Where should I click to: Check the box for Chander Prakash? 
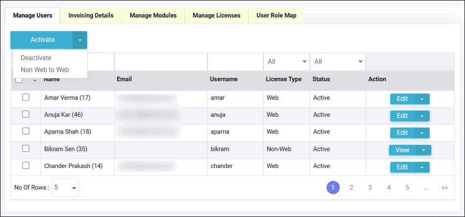tap(26, 166)
